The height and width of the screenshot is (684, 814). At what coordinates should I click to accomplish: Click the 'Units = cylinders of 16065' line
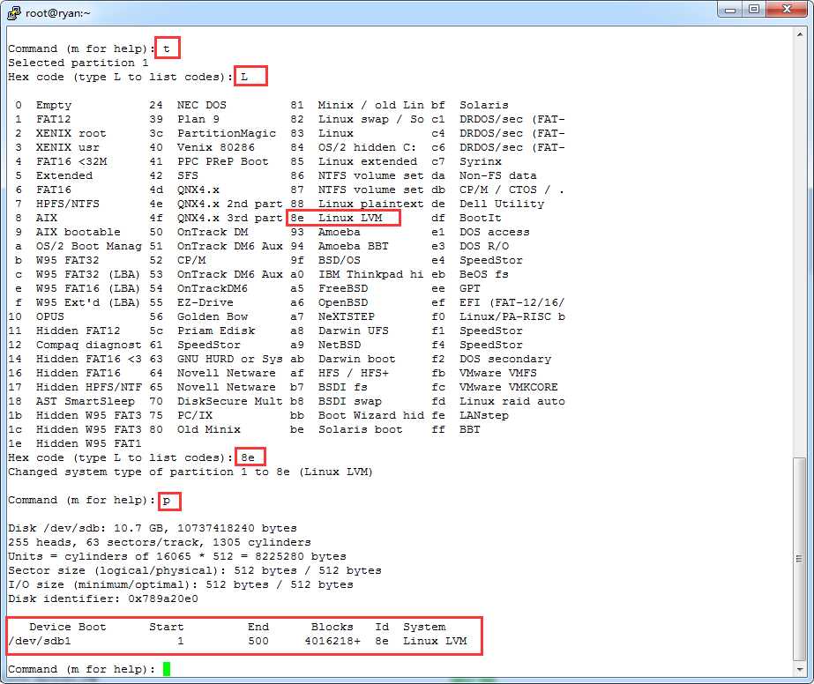coord(177,556)
